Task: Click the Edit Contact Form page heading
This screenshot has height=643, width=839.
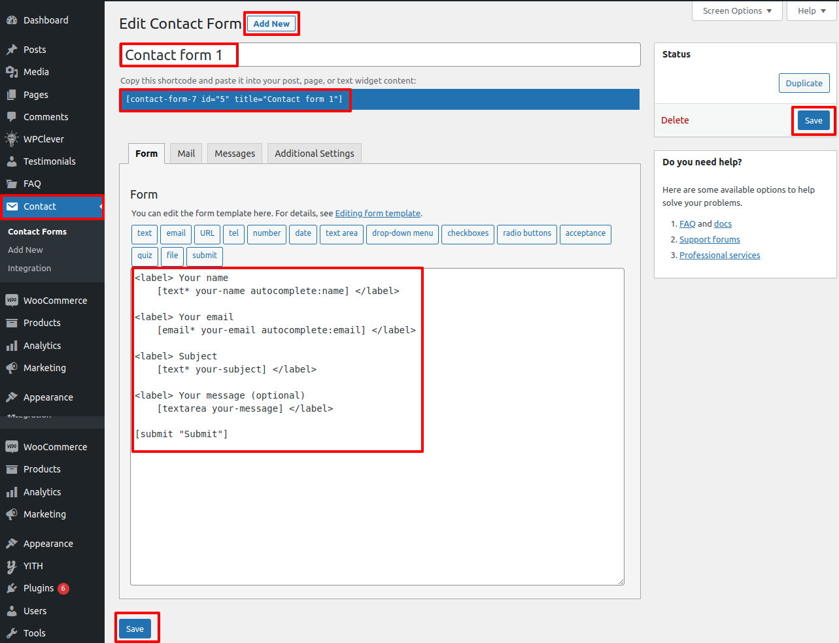Action: pos(180,24)
